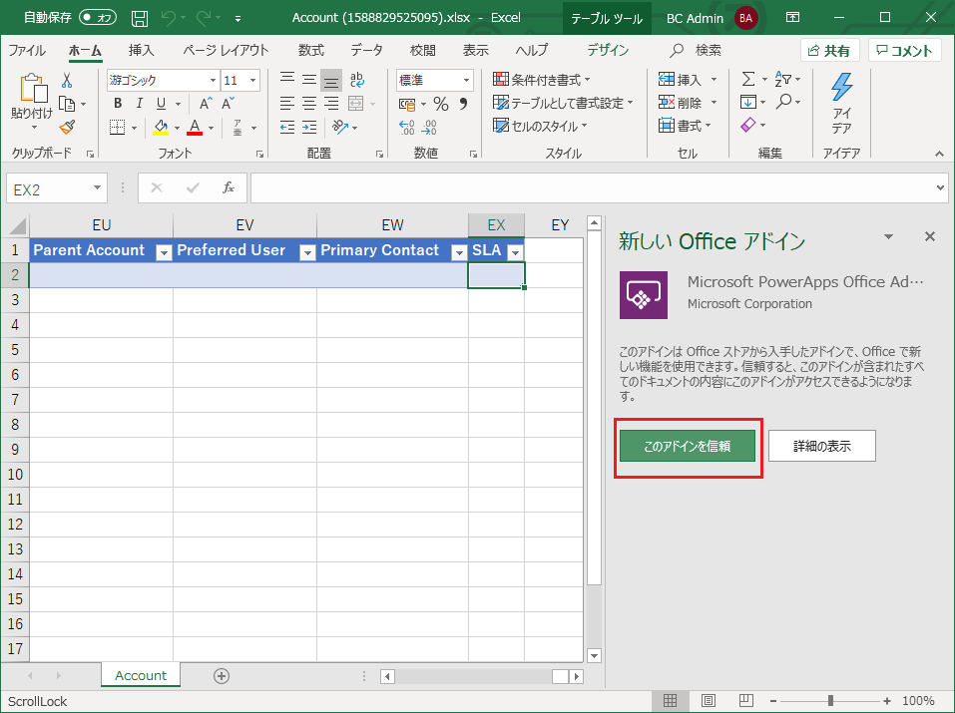Align text left icon
Screen dimensions: 955x713
[x=287, y=104]
